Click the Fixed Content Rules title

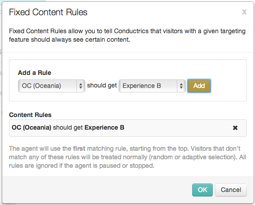pos(48,12)
